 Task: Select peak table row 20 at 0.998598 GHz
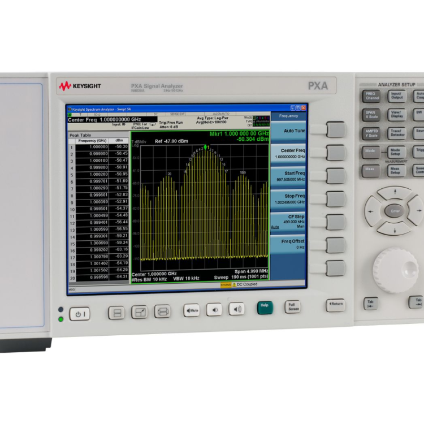click(99, 278)
